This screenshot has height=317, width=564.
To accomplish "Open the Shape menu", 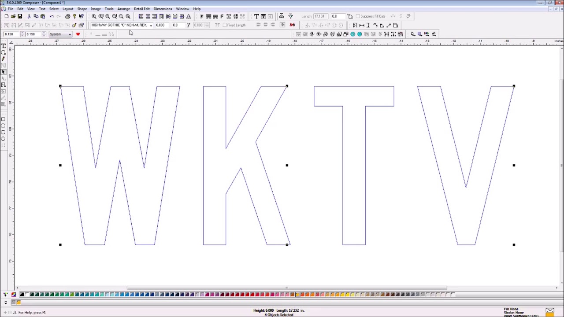I will tap(82, 9).
